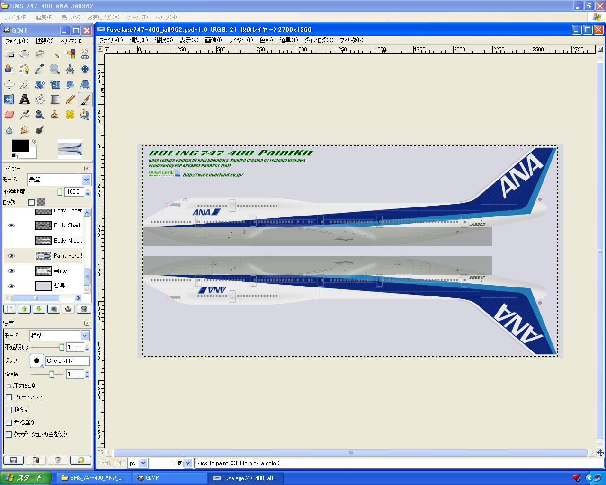
Task: Click foreground black color swatch
Action: 20,146
